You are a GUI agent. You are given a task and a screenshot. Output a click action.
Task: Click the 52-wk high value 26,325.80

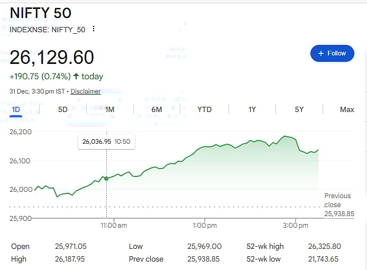[323, 246]
